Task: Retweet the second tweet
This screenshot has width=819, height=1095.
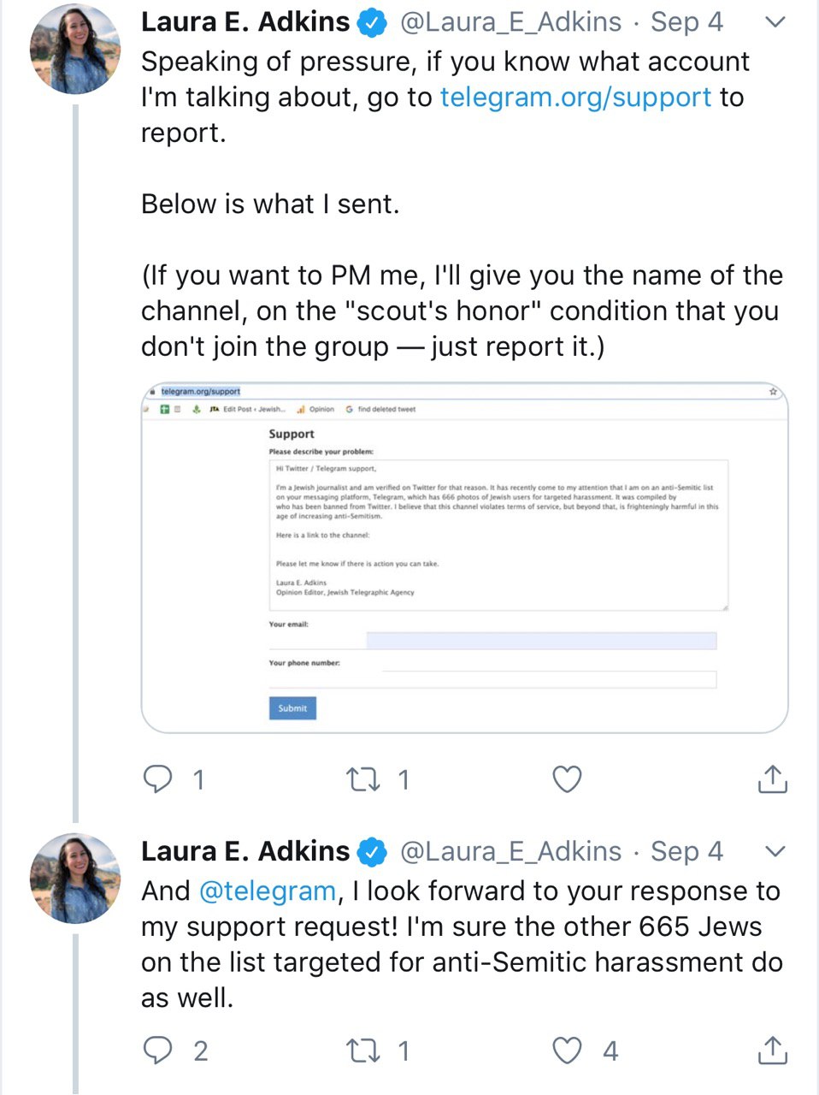Action: (x=362, y=1050)
